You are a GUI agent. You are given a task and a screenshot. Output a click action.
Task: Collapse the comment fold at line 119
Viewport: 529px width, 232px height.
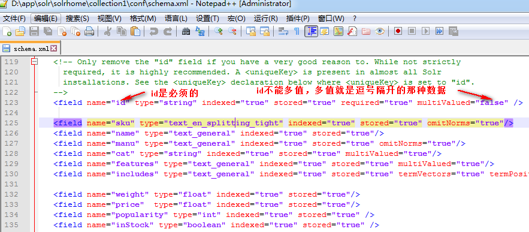point(34,62)
